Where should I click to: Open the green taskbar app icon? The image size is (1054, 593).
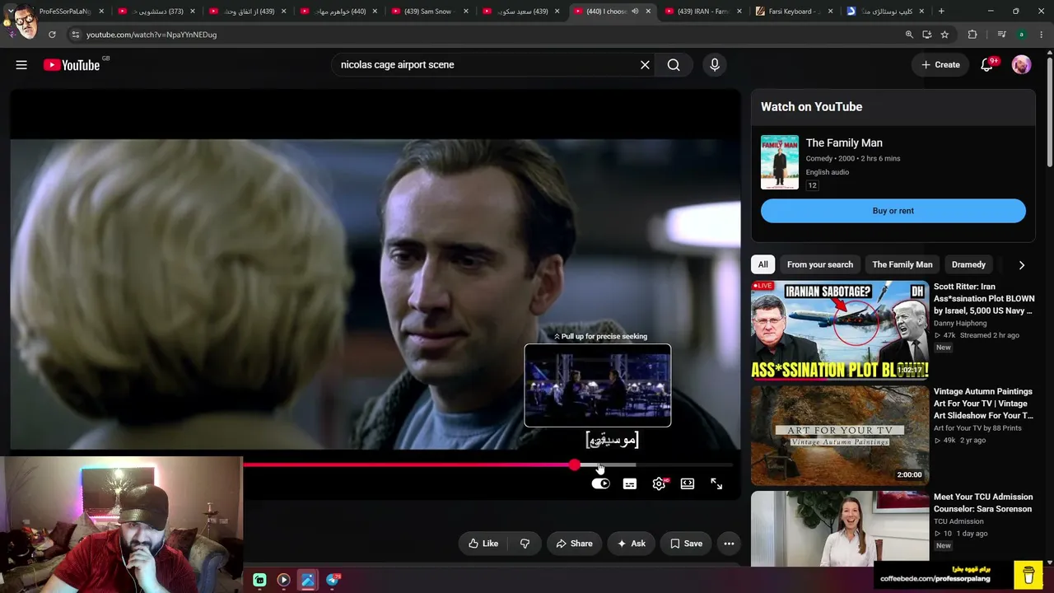pos(259,580)
